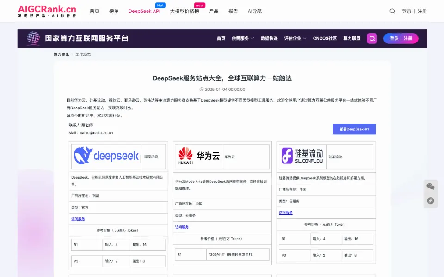Click 1200/小时 price cell in 华为云 card
This screenshot has width=444, height=277.
(x=238, y=255)
